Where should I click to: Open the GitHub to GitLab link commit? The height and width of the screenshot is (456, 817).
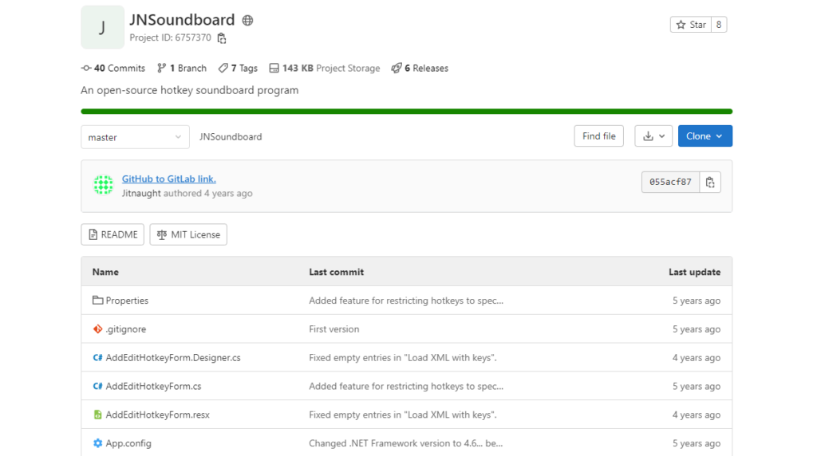click(x=169, y=179)
